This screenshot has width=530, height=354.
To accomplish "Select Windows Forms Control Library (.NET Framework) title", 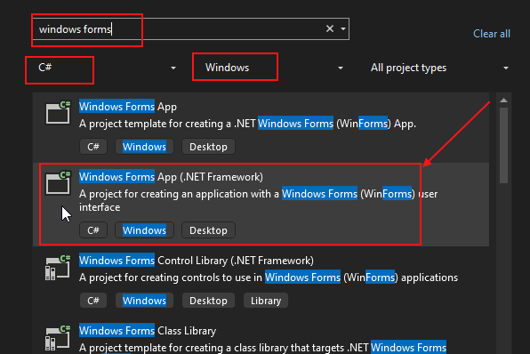I will pos(197,261).
